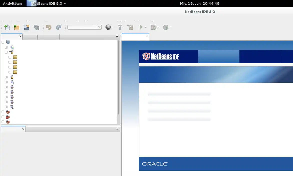The image size is (293, 176).
Task: Select the web project globe root icon
Action: click(8, 42)
